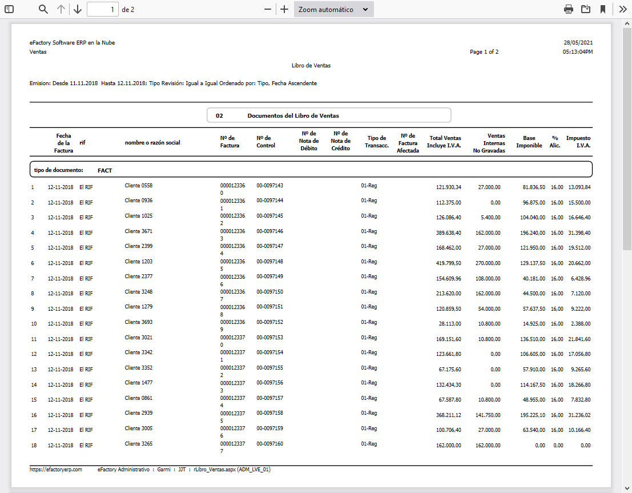Click the Documentos del Libro de Ventas heading
This screenshot has height=493, width=632.
point(293,115)
